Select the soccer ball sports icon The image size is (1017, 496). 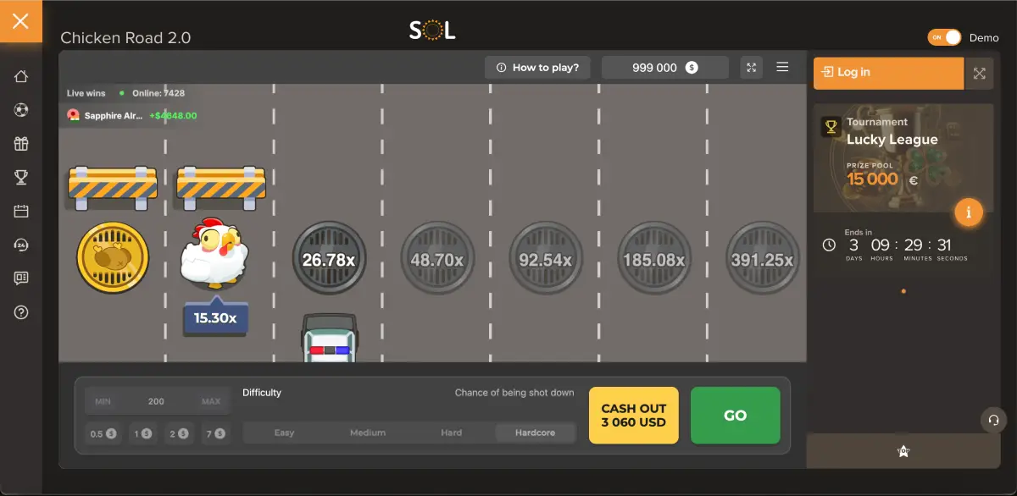coord(21,109)
